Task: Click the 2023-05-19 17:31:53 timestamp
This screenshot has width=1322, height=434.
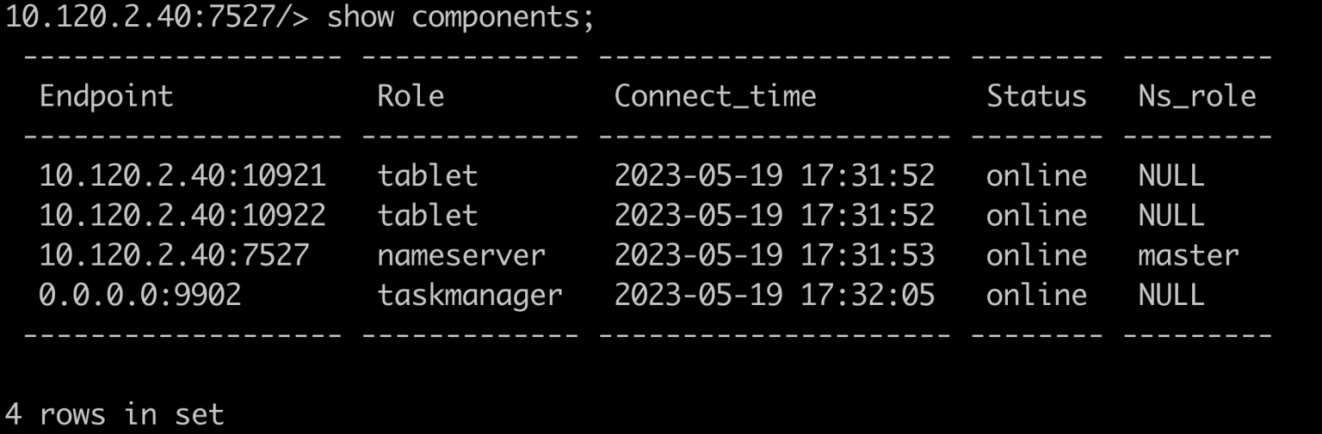Action: [774, 255]
